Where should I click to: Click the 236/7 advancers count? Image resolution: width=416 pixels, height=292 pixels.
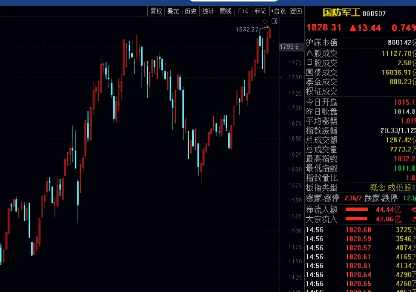(353, 198)
